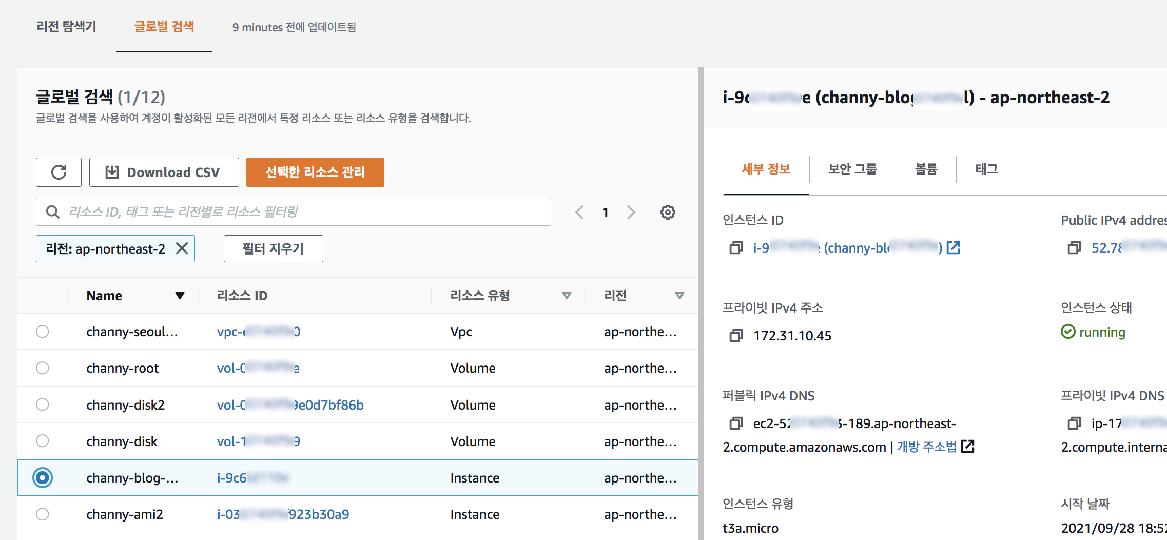This screenshot has width=1167, height=540.
Task: Select the channy-disk2 radio button
Action: click(43, 404)
